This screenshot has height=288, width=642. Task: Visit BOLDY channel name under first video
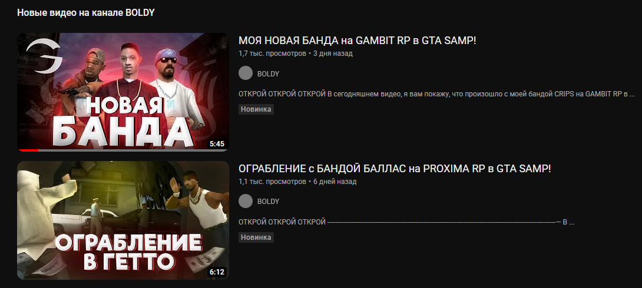[x=268, y=74]
